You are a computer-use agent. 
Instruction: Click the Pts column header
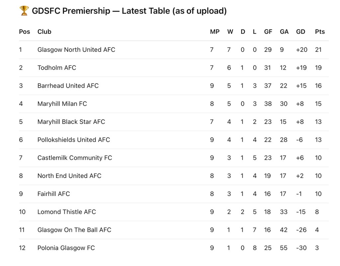click(x=320, y=32)
